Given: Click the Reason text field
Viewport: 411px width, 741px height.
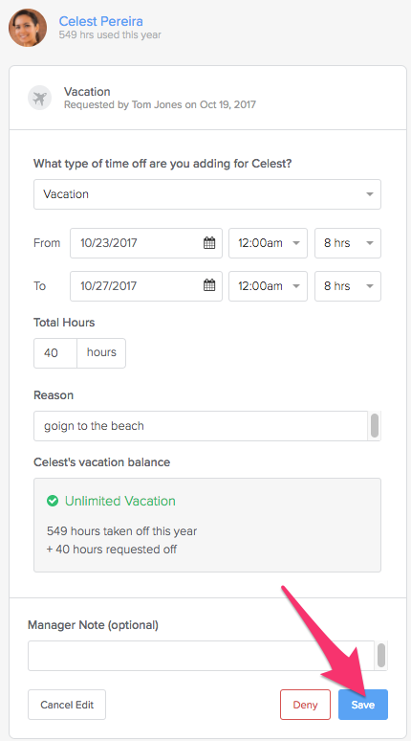Looking at the screenshot, I should coord(201,426).
